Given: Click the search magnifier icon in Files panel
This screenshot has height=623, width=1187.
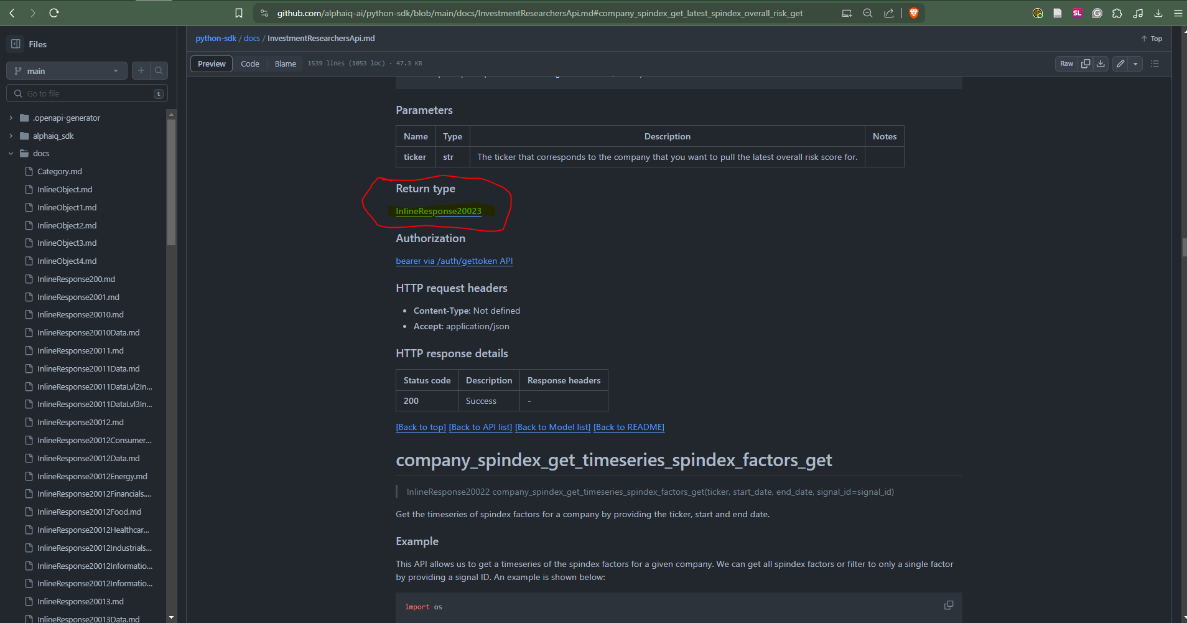Looking at the screenshot, I should [x=159, y=71].
